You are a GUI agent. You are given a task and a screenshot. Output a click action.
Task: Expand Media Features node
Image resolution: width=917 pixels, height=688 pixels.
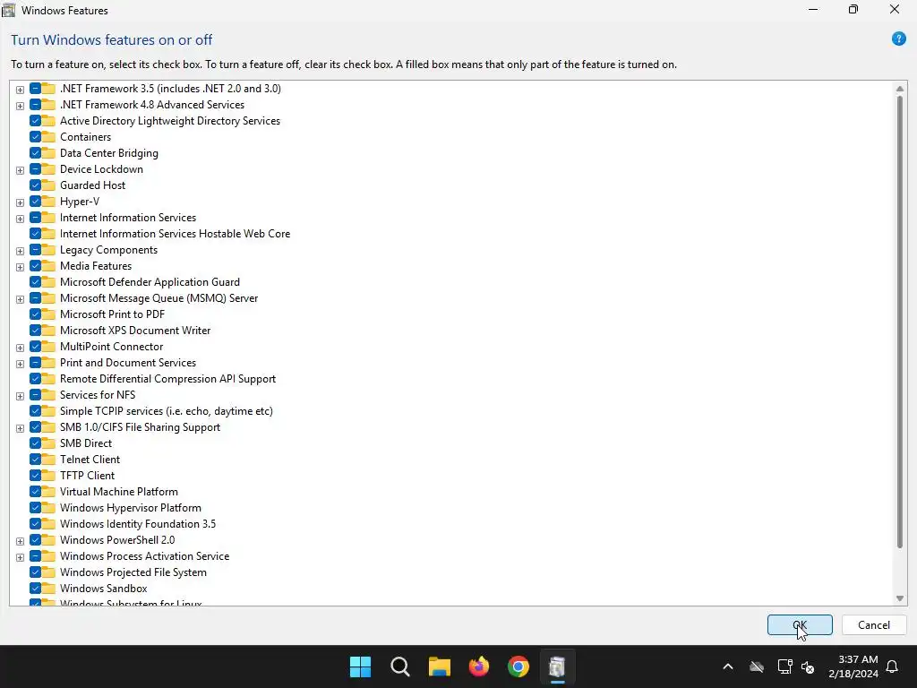pos(20,267)
